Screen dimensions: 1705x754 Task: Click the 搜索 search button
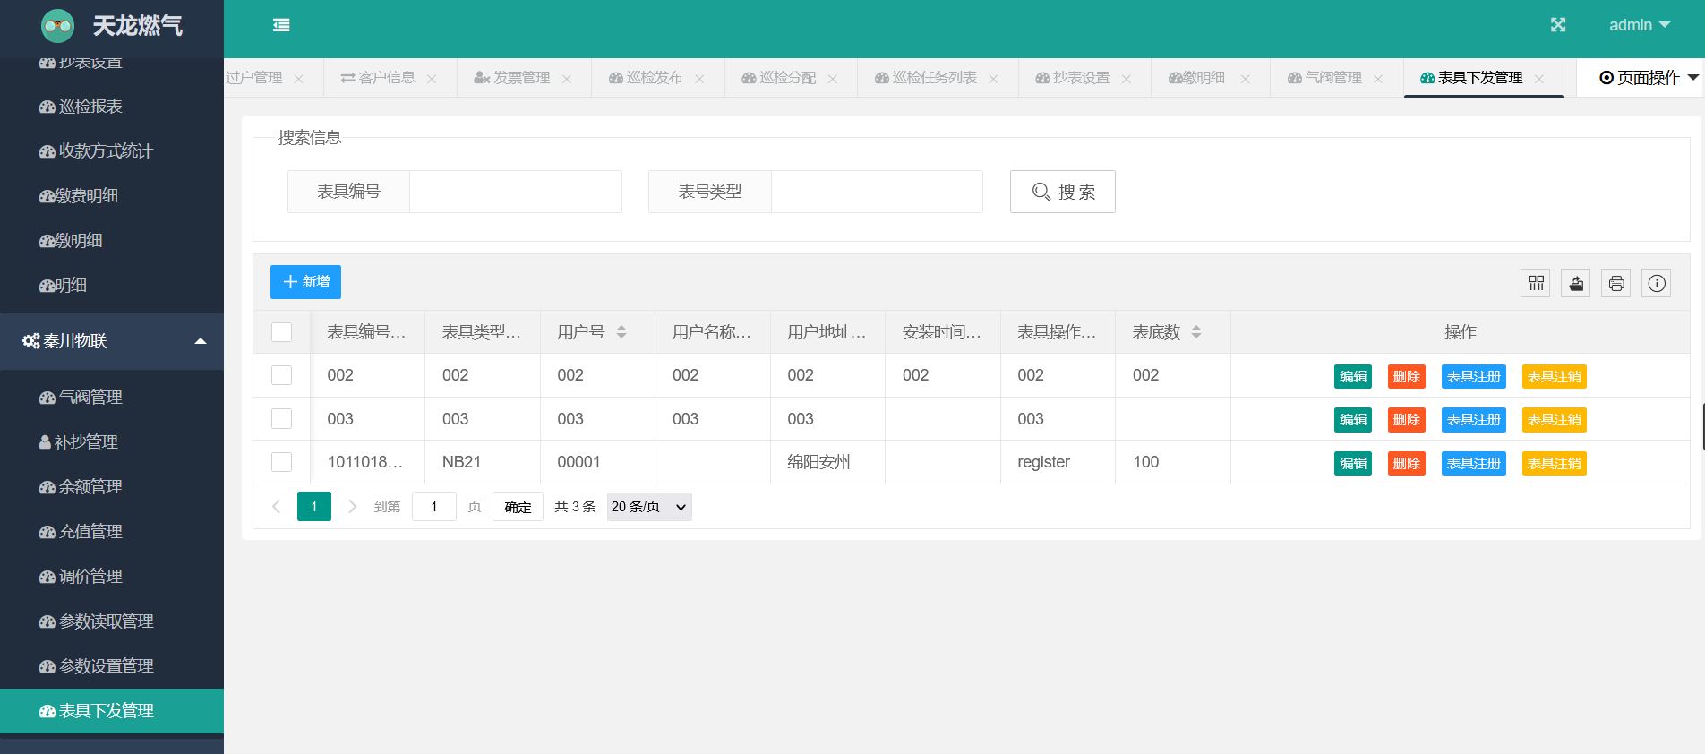pos(1063,192)
